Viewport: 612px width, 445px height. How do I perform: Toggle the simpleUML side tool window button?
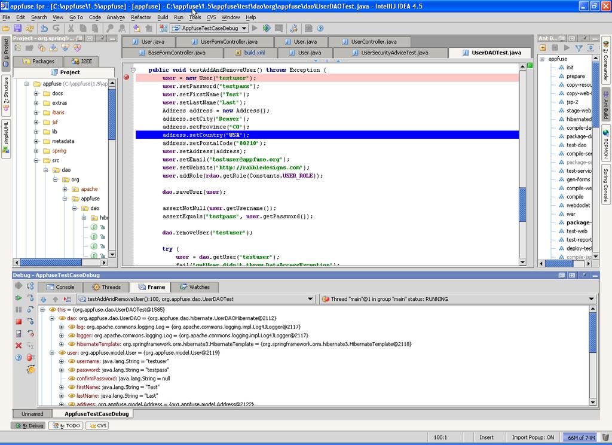click(6, 139)
